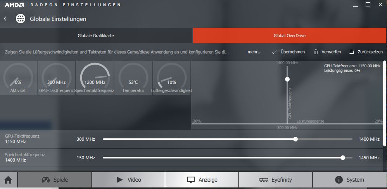Discard changes with Verwerfen
Image resolution: width=387 pixels, height=189 pixels.
pos(331,52)
